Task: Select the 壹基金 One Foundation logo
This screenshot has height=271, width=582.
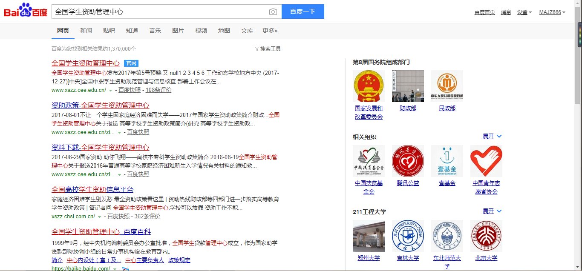Action: point(447,161)
